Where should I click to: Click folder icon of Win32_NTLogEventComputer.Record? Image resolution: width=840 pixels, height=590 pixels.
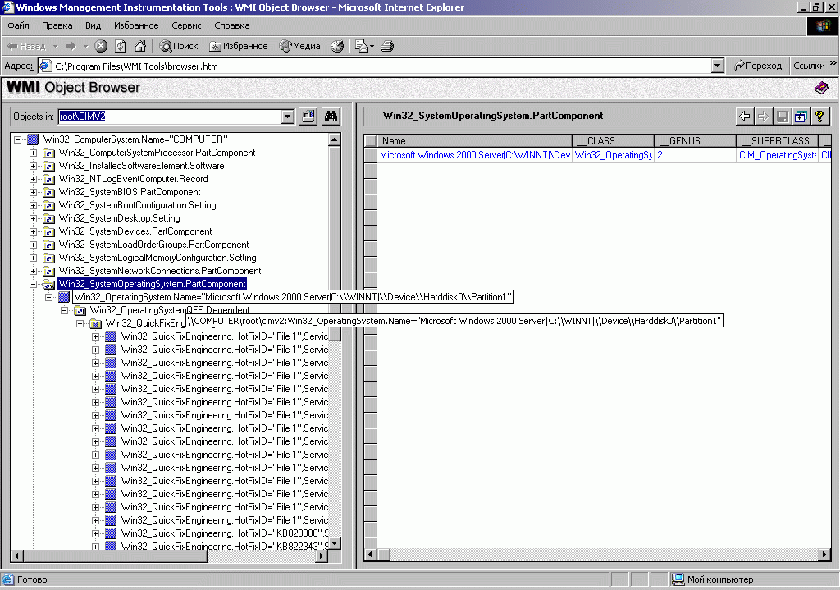point(48,179)
